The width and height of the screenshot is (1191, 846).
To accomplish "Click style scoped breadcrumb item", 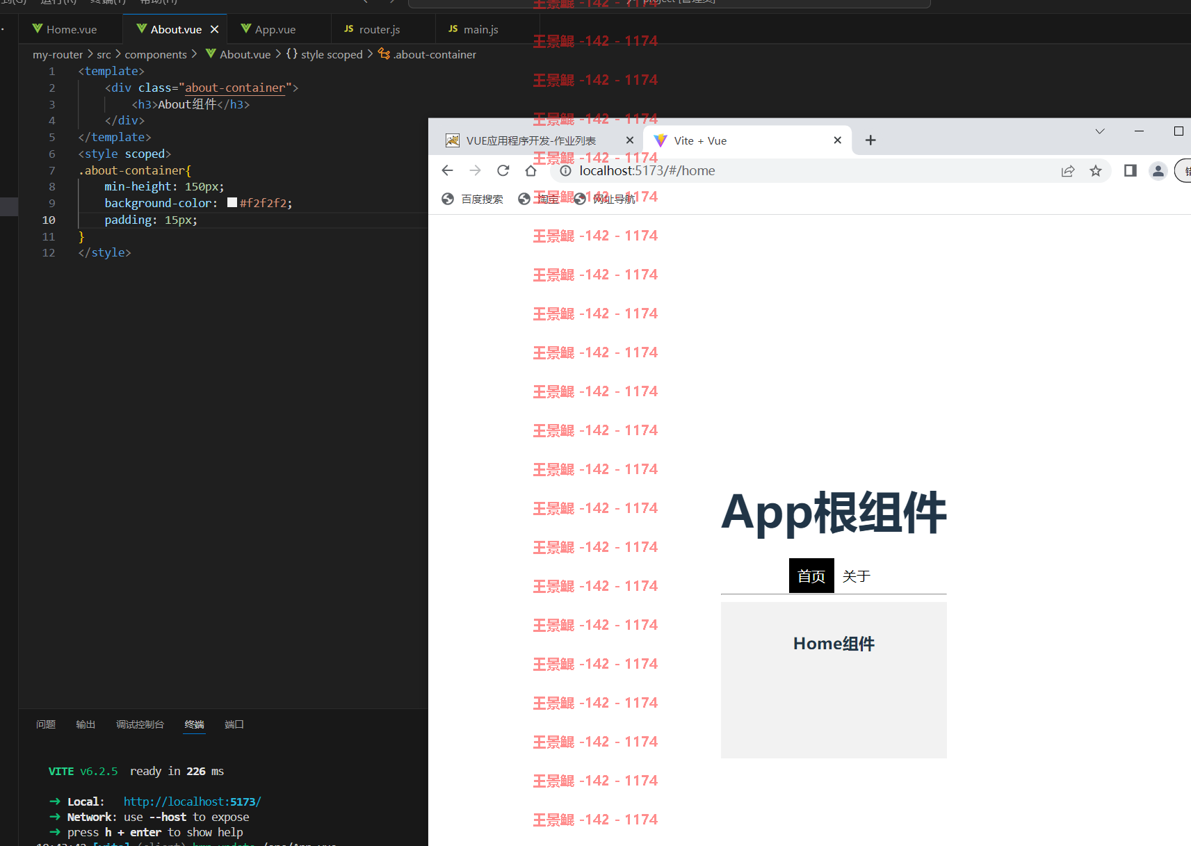I will click(x=325, y=54).
